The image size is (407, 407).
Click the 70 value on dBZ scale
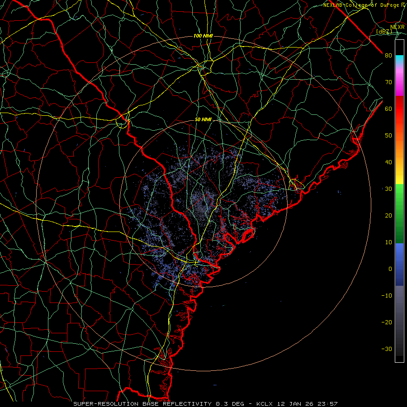click(x=388, y=82)
